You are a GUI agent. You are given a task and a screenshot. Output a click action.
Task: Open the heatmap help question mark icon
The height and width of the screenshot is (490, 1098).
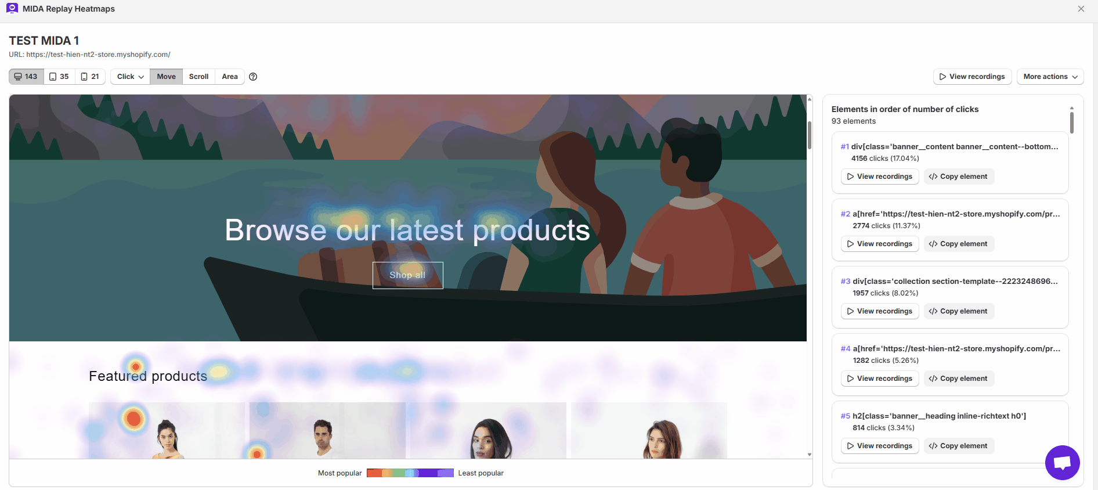(x=253, y=77)
